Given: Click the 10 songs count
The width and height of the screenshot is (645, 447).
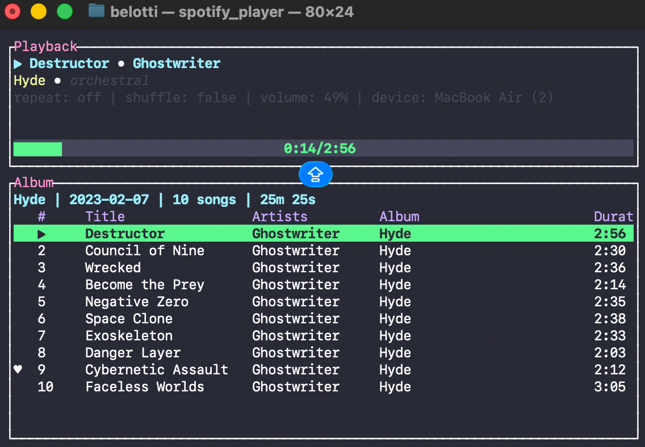Looking at the screenshot, I should point(204,200).
